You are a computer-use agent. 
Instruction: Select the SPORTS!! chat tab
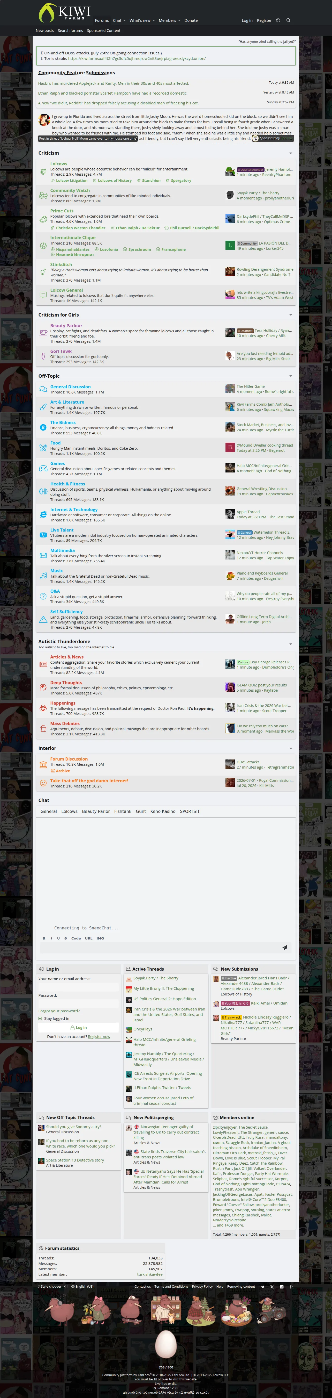tap(190, 811)
